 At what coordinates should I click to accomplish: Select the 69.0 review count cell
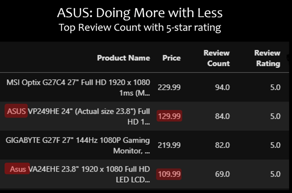222,174
